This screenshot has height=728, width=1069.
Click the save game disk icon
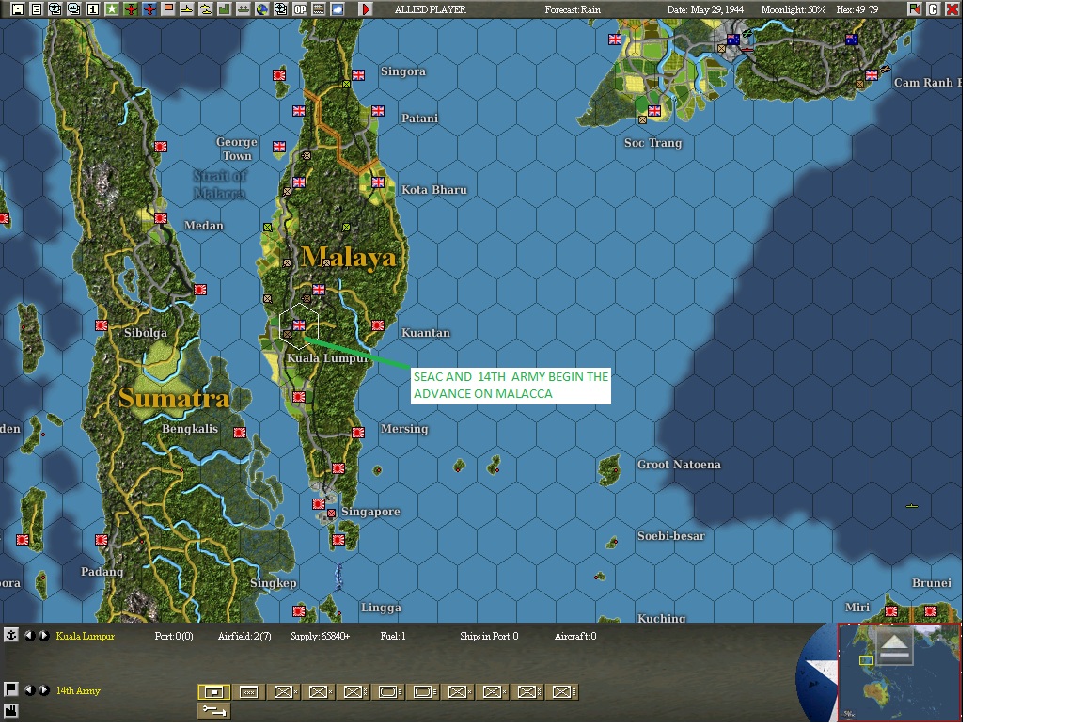19,8
